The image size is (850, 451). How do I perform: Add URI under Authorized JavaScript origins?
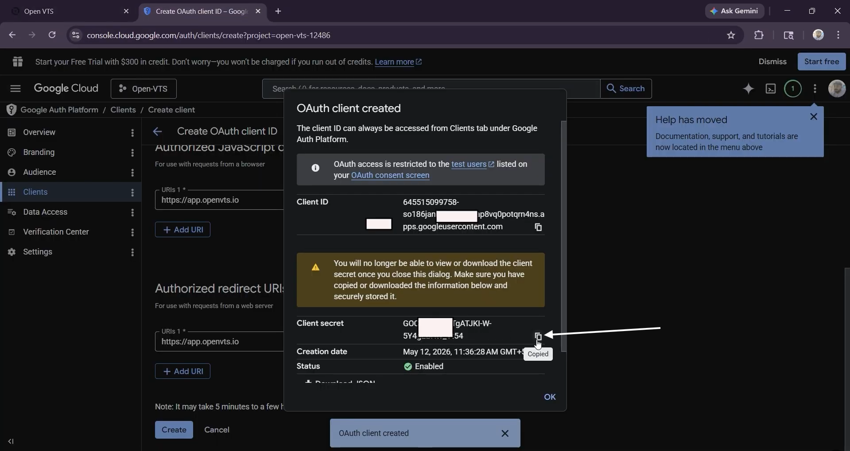pyautogui.click(x=182, y=230)
